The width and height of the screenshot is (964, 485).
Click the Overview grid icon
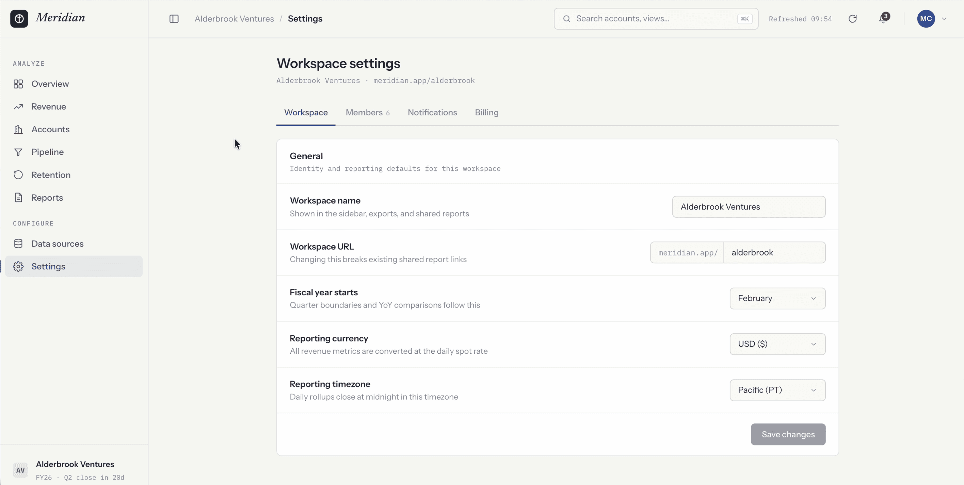click(x=18, y=84)
